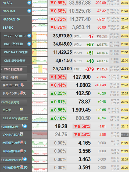Click the 01/12 date badge for VXN
The image size is (129, 172).
click(125, 134)
